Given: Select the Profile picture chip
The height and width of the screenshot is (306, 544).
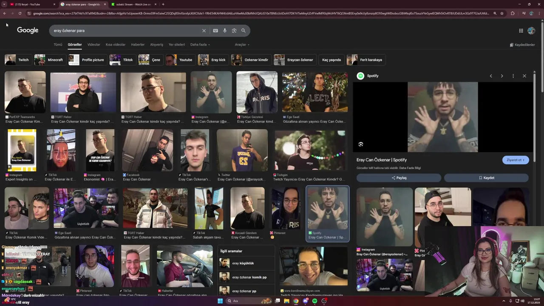Looking at the screenshot, I should [87, 60].
